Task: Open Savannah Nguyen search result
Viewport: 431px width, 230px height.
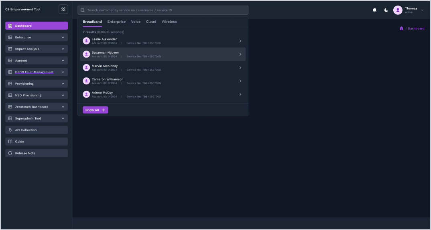Action: pos(163,54)
